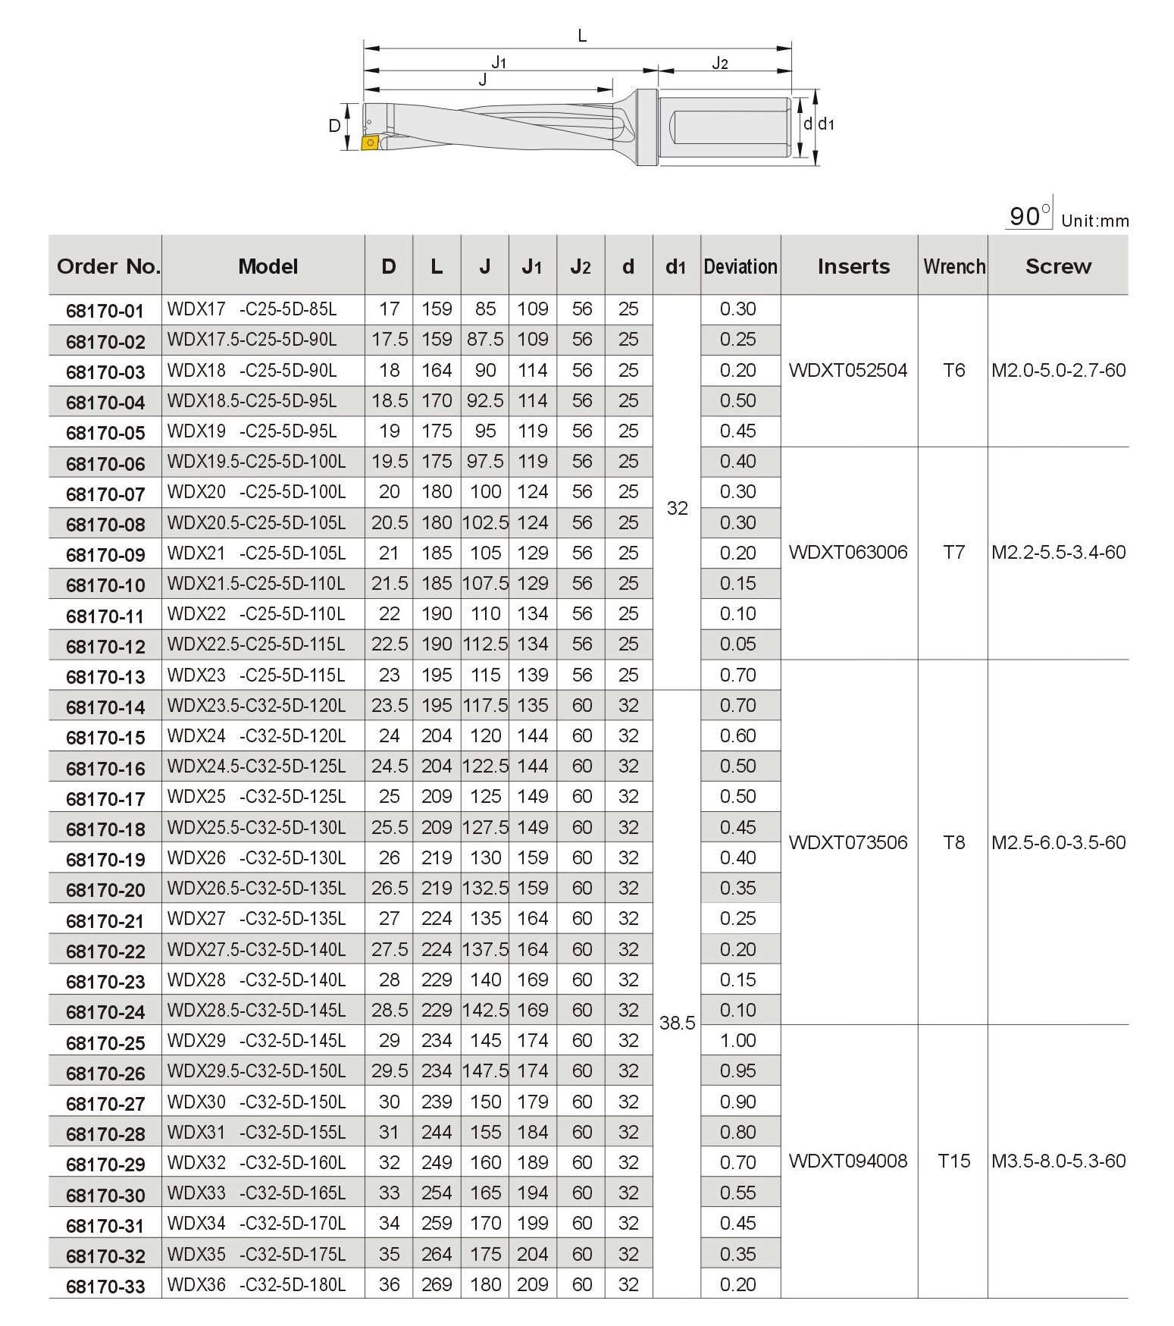Click model WDX17 -C25-5D-85L

252,309
